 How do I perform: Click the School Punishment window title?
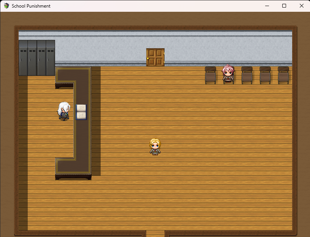[x=31, y=6]
